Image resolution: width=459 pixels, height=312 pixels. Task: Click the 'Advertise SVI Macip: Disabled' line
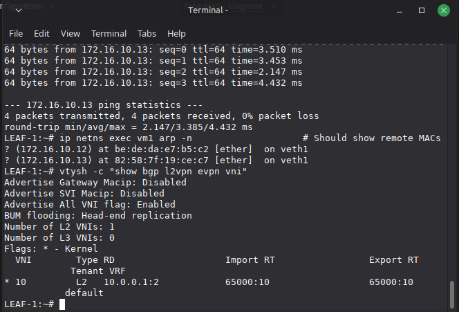point(84,194)
